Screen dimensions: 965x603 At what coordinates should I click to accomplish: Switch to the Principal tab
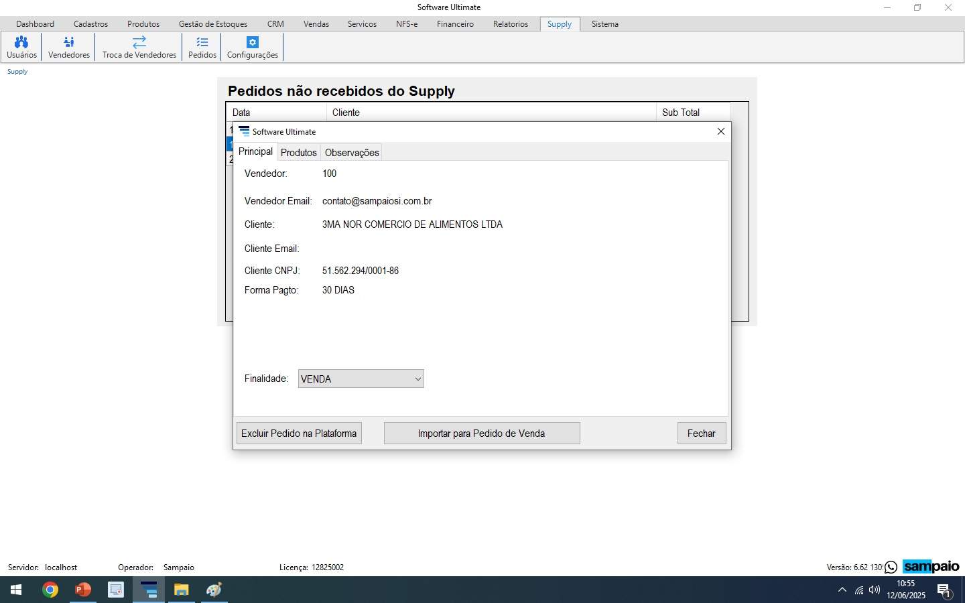coord(255,151)
